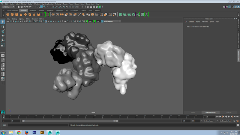Activate the Rotate tool in toolbox
This screenshot has width=240, height=135.
[x=3, y=40]
